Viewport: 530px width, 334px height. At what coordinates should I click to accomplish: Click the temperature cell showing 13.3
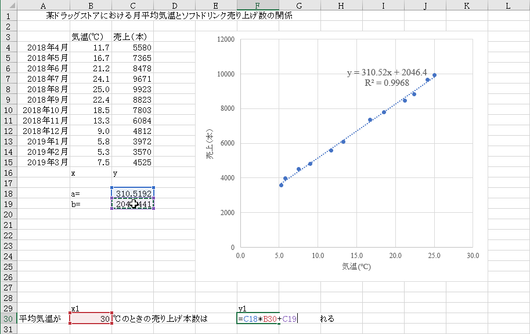click(x=91, y=121)
